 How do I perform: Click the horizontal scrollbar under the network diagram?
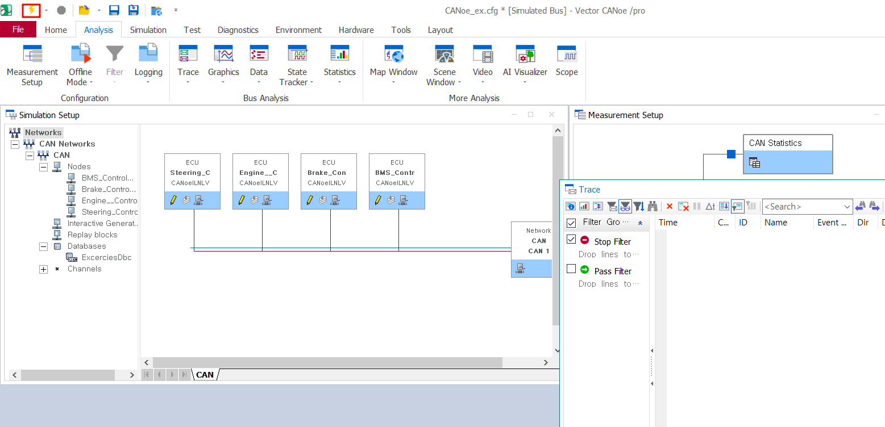pyautogui.click(x=327, y=362)
